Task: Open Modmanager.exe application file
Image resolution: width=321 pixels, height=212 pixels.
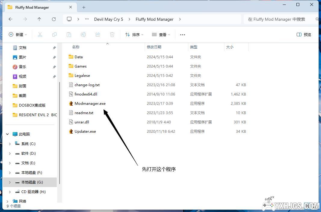Action: tap(90, 103)
